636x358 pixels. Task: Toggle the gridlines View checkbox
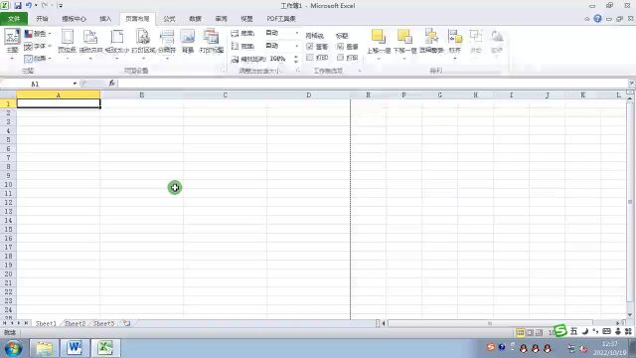[x=310, y=47]
